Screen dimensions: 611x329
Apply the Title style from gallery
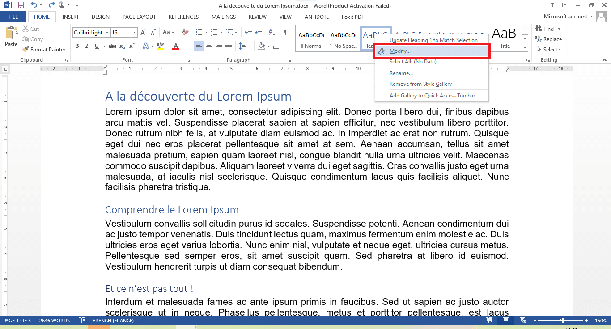tap(505, 38)
